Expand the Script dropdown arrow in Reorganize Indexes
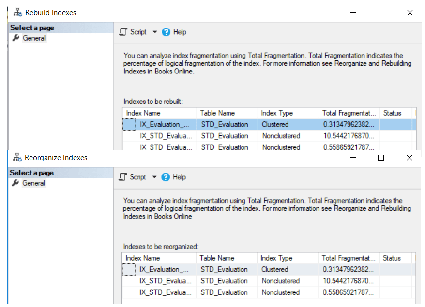This screenshot has width=425, height=307. (x=154, y=177)
